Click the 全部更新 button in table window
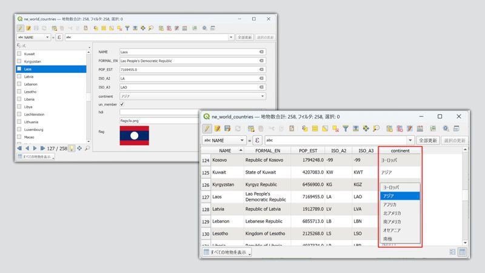The height and width of the screenshot is (273, 485). coord(428,140)
